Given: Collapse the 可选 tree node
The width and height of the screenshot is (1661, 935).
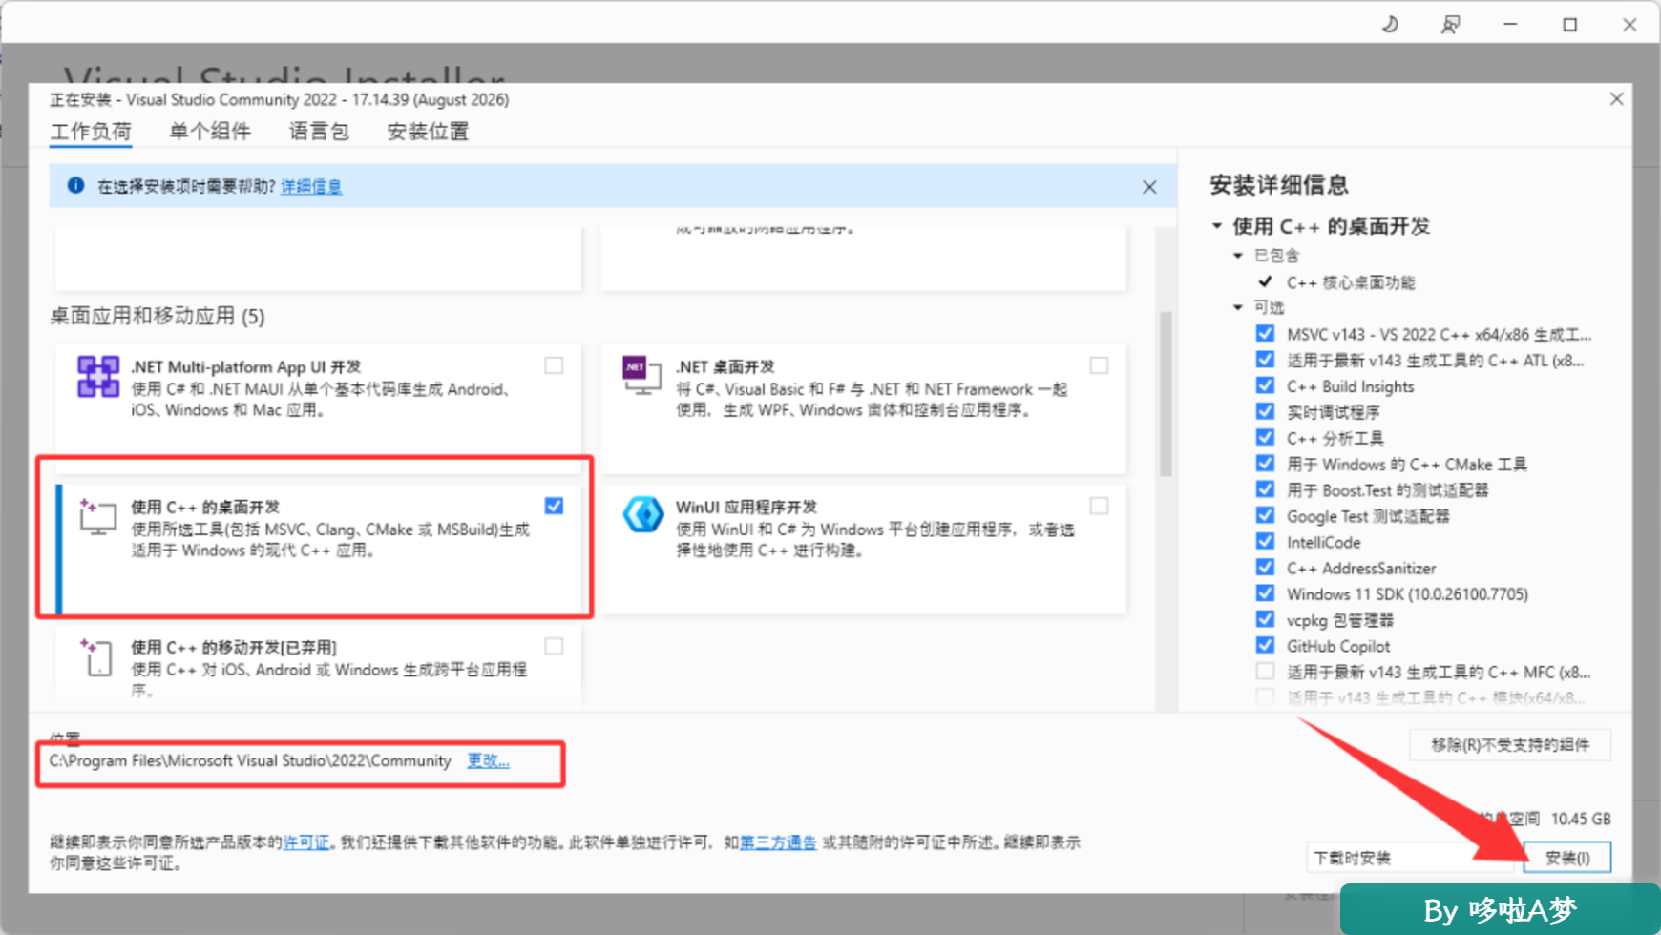Looking at the screenshot, I should coord(1238,307).
